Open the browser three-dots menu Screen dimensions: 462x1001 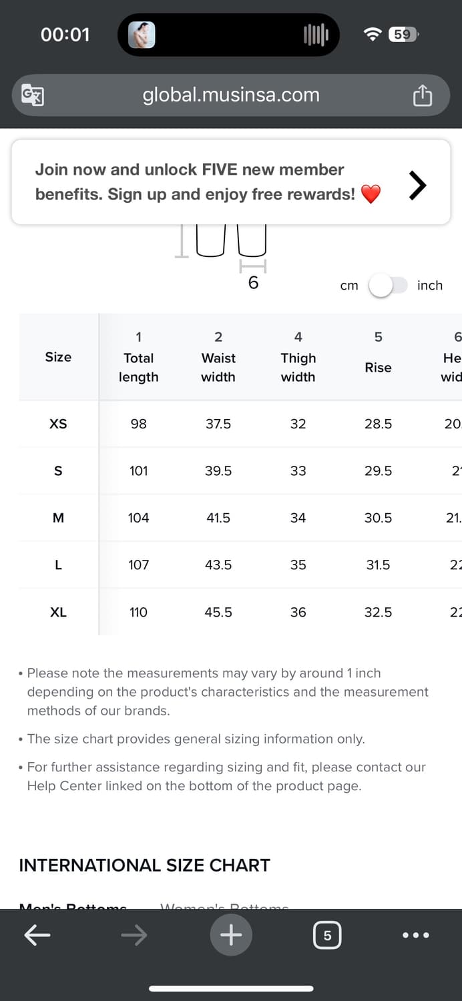(x=416, y=935)
